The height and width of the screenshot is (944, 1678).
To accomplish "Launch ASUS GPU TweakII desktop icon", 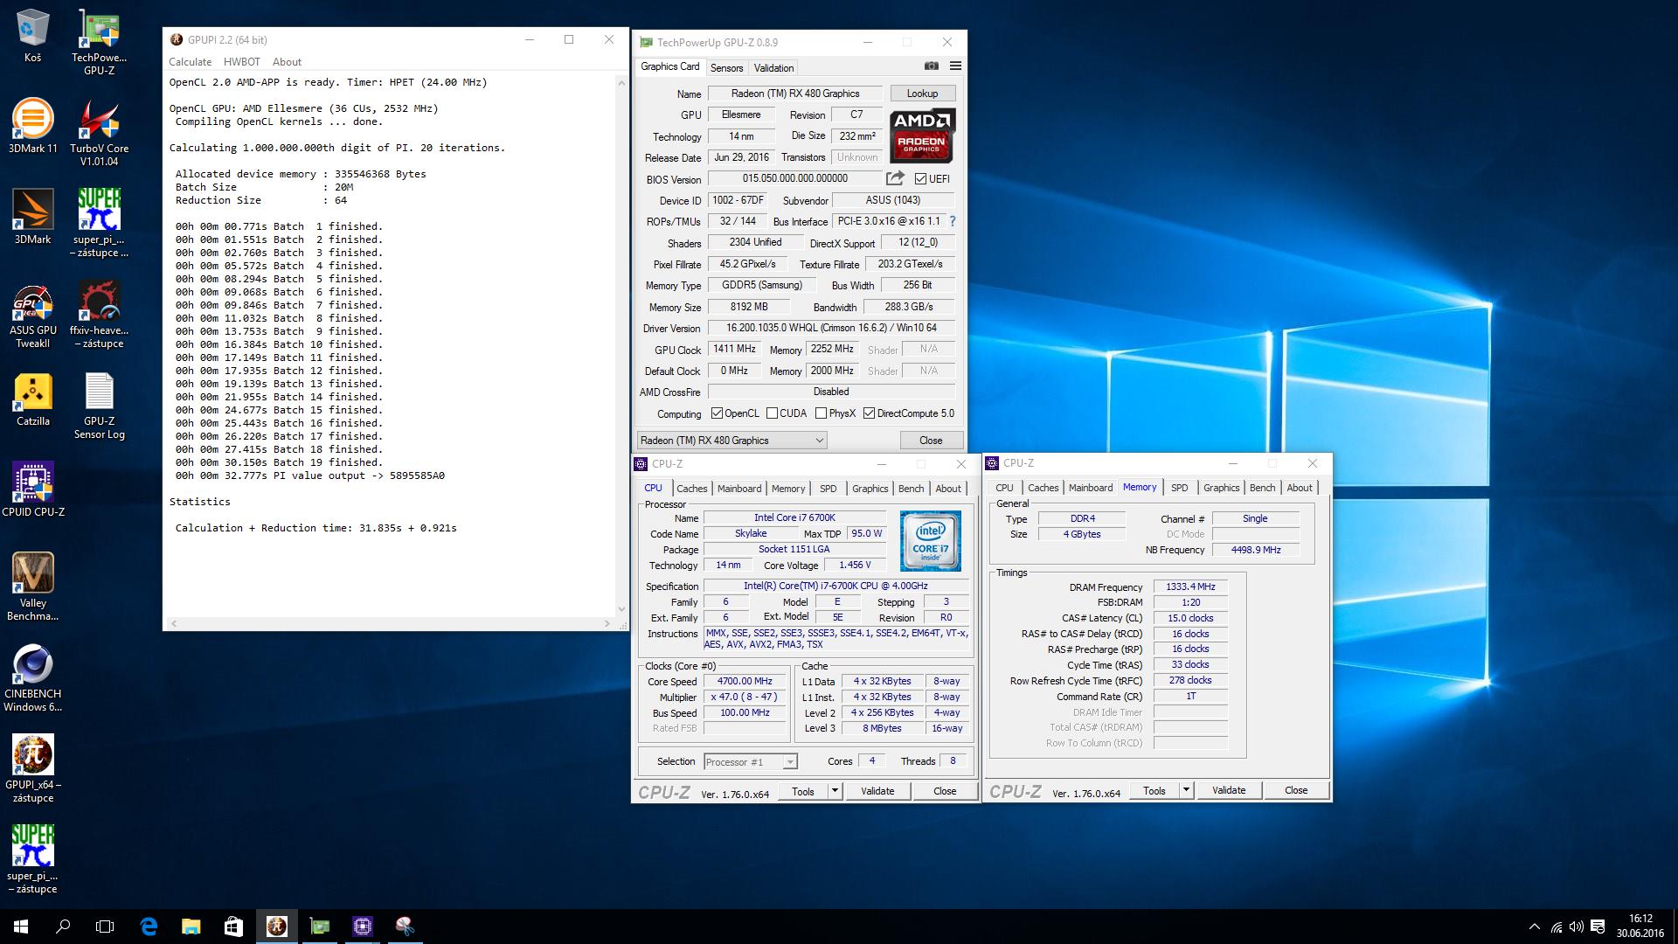I will click(x=32, y=315).
